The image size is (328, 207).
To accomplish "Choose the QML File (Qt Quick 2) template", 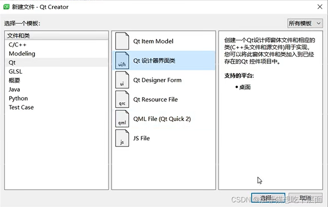I will point(163,119).
